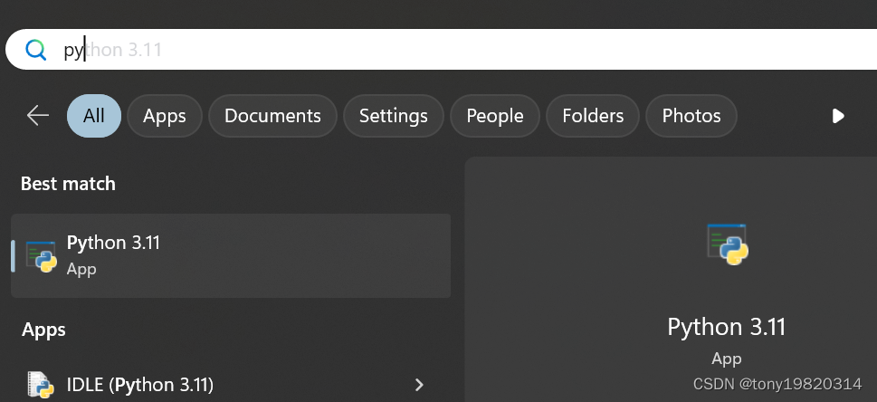This screenshot has width=877, height=402.
Task: Switch to the Settings filter tab
Action: click(x=393, y=116)
